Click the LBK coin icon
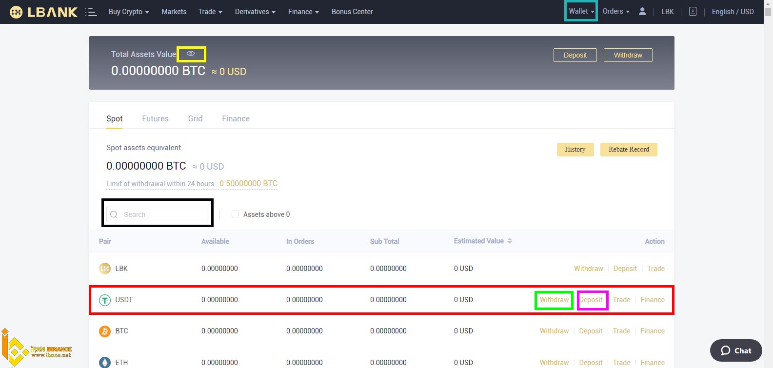773x368 pixels. click(105, 269)
